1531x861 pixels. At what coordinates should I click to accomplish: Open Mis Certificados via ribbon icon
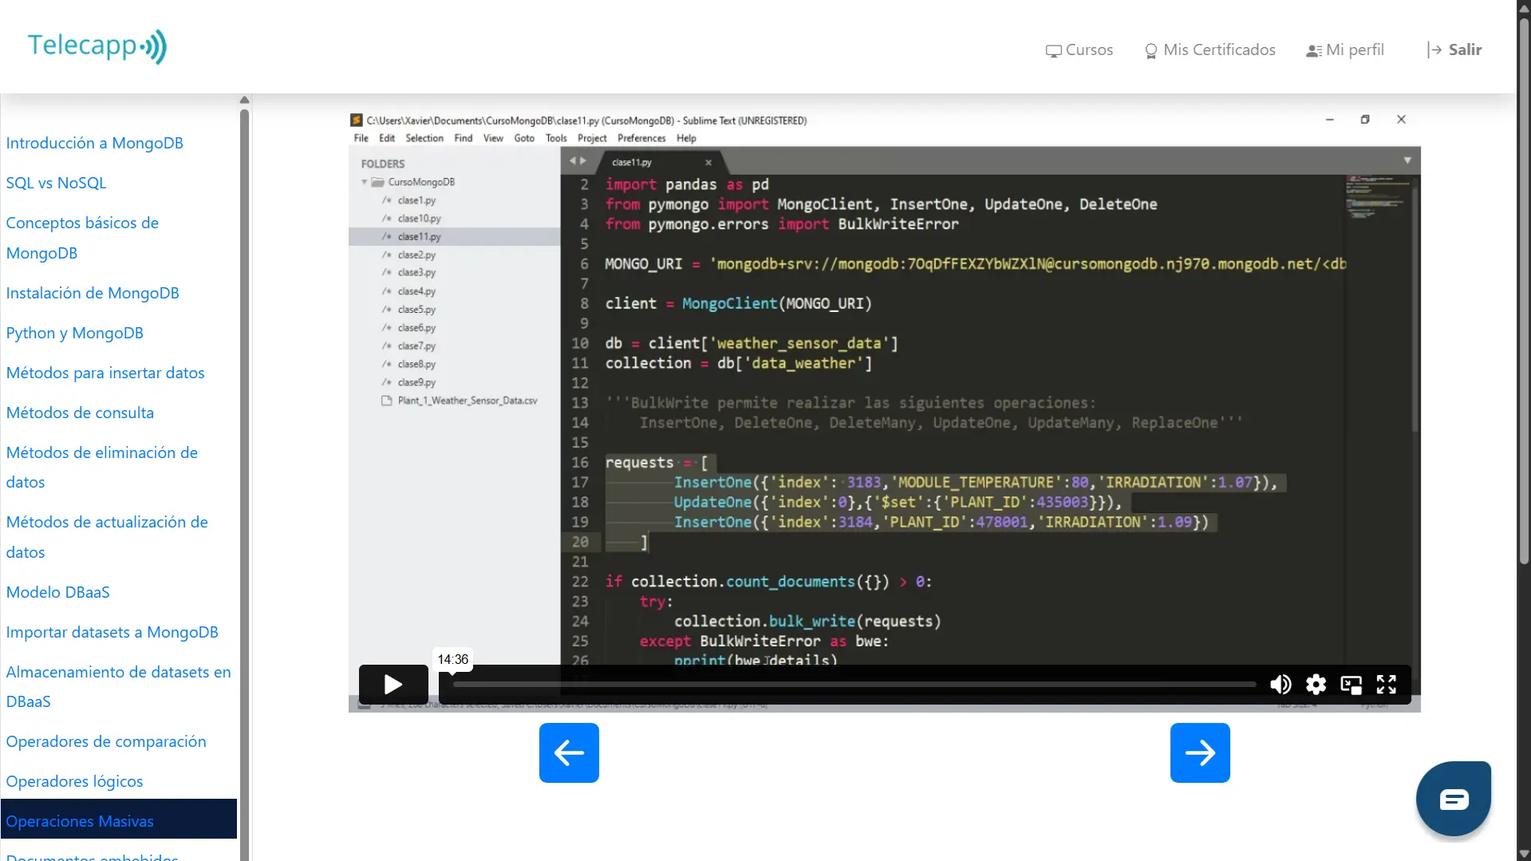pyautogui.click(x=1151, y=49)
